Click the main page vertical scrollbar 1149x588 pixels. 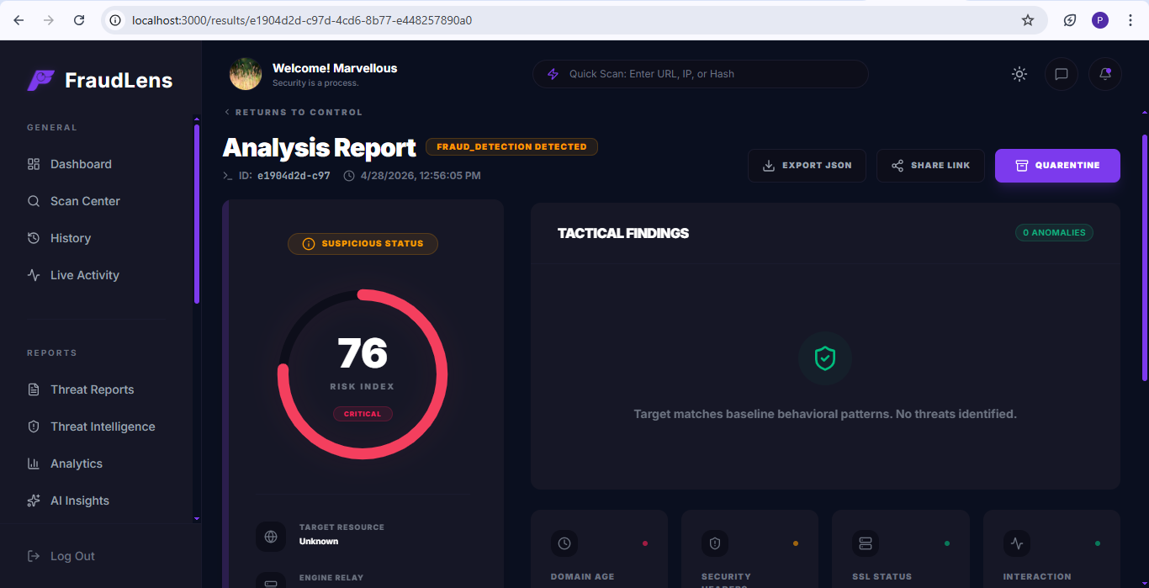(x=1144, y=257)
